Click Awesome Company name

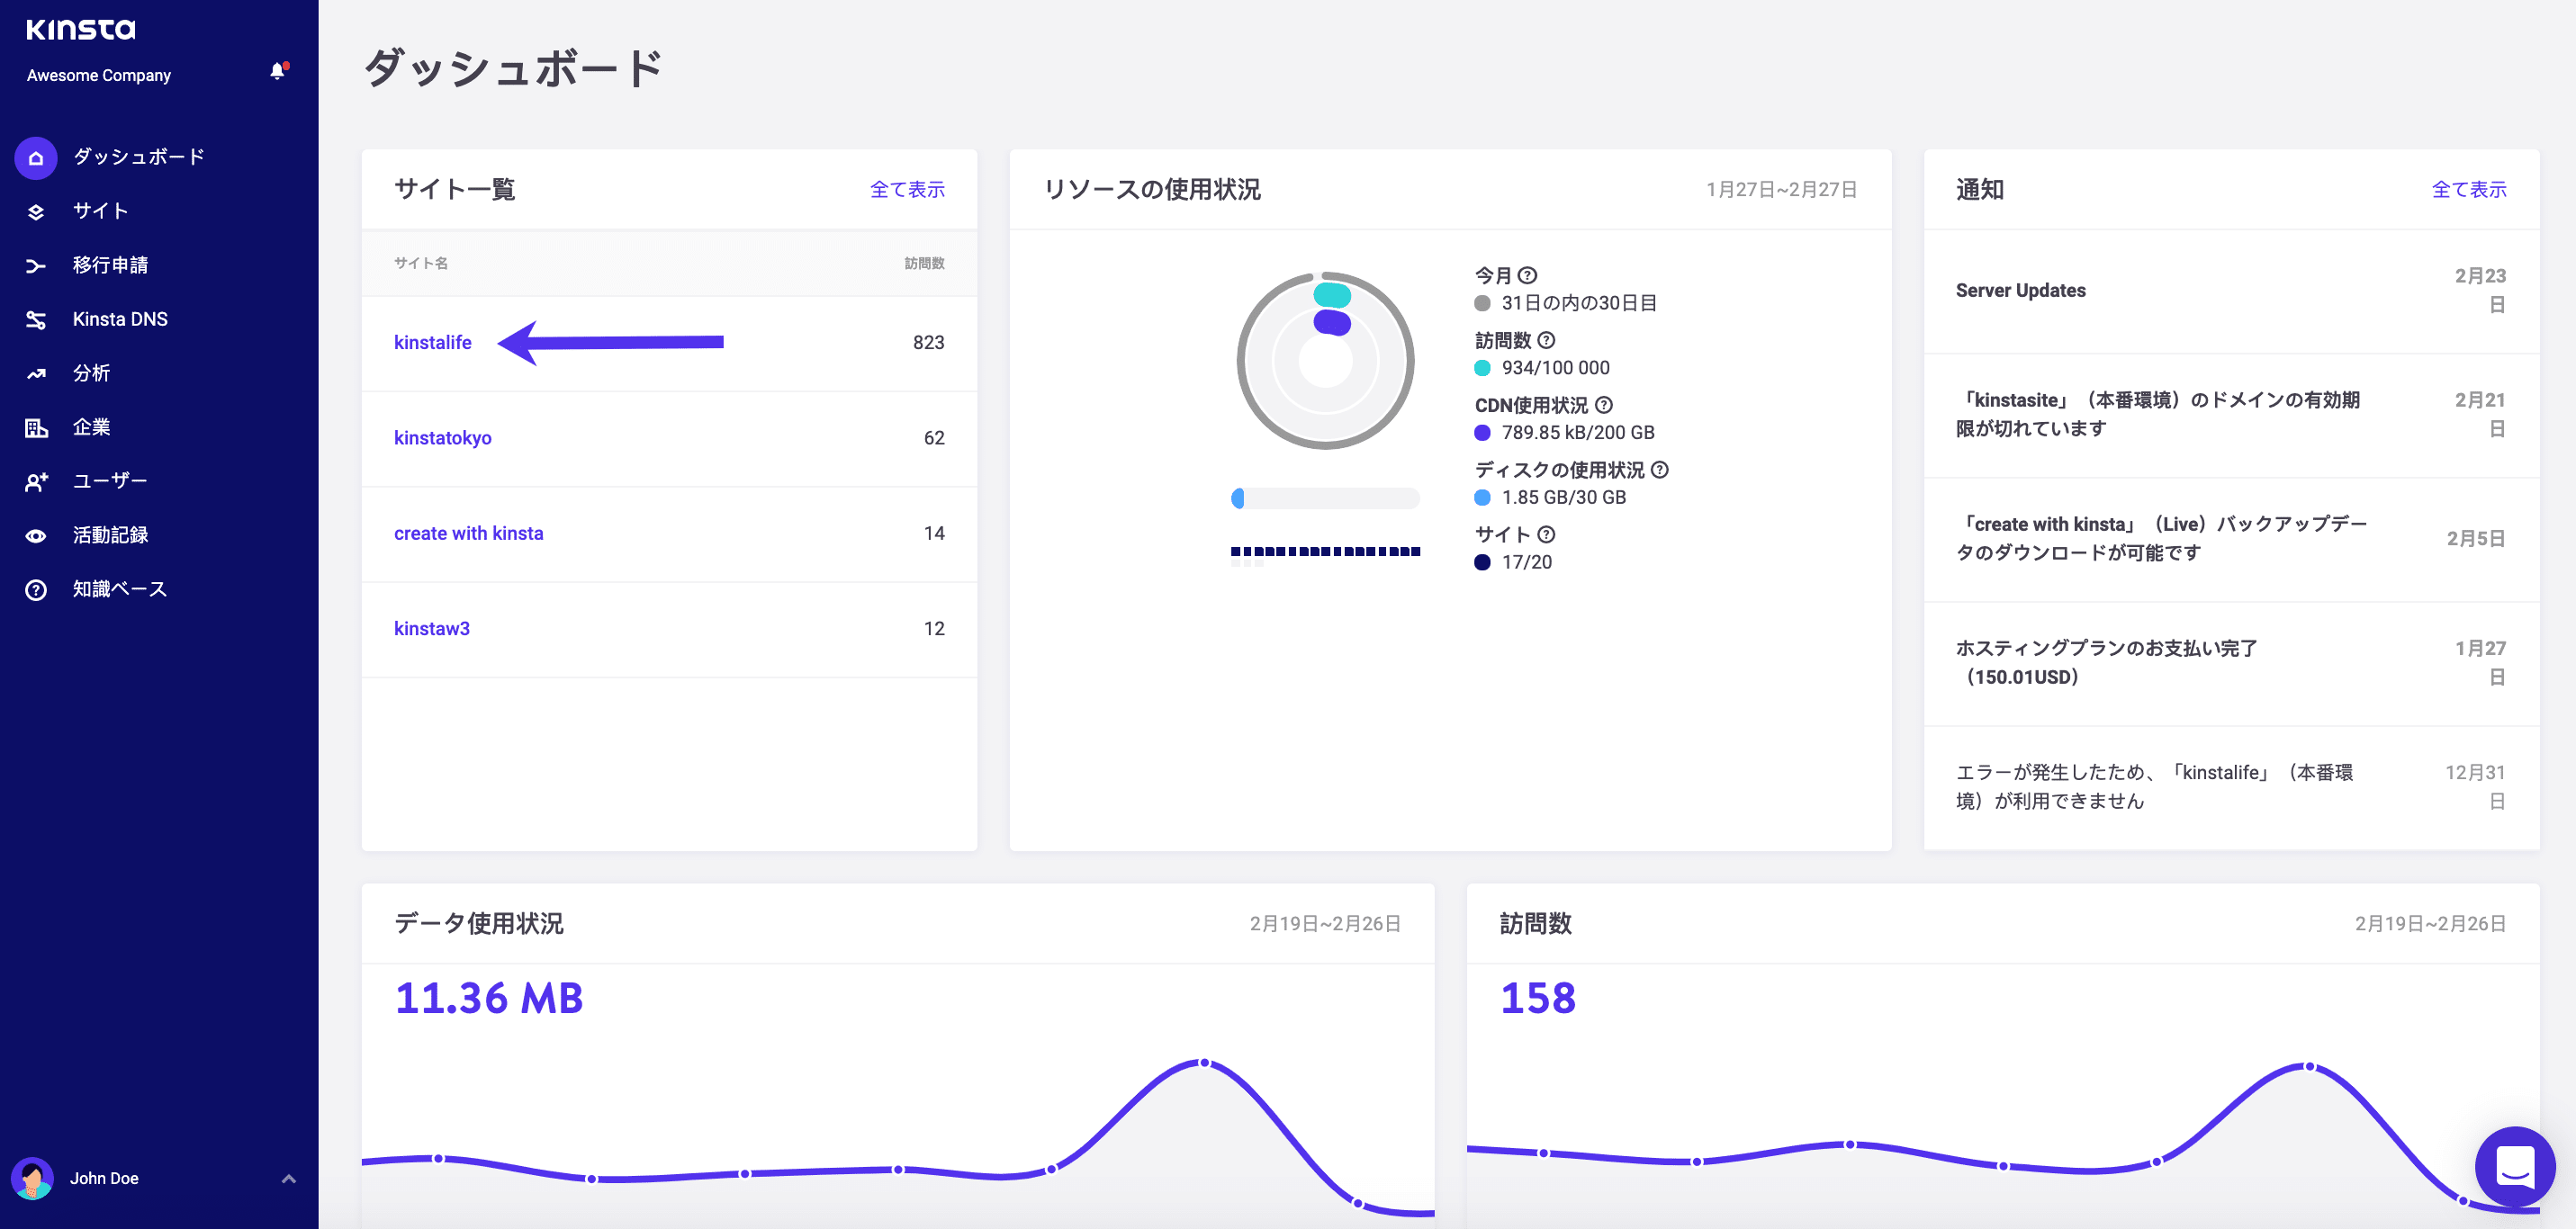click(99, 75)
